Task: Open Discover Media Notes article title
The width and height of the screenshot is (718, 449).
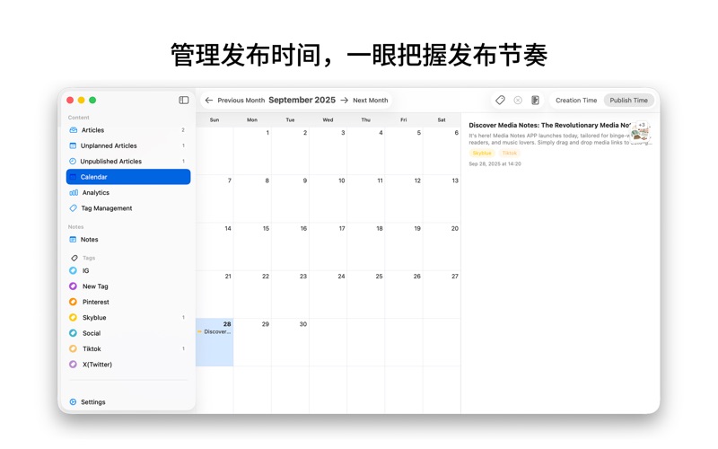Action: [549, 125]
